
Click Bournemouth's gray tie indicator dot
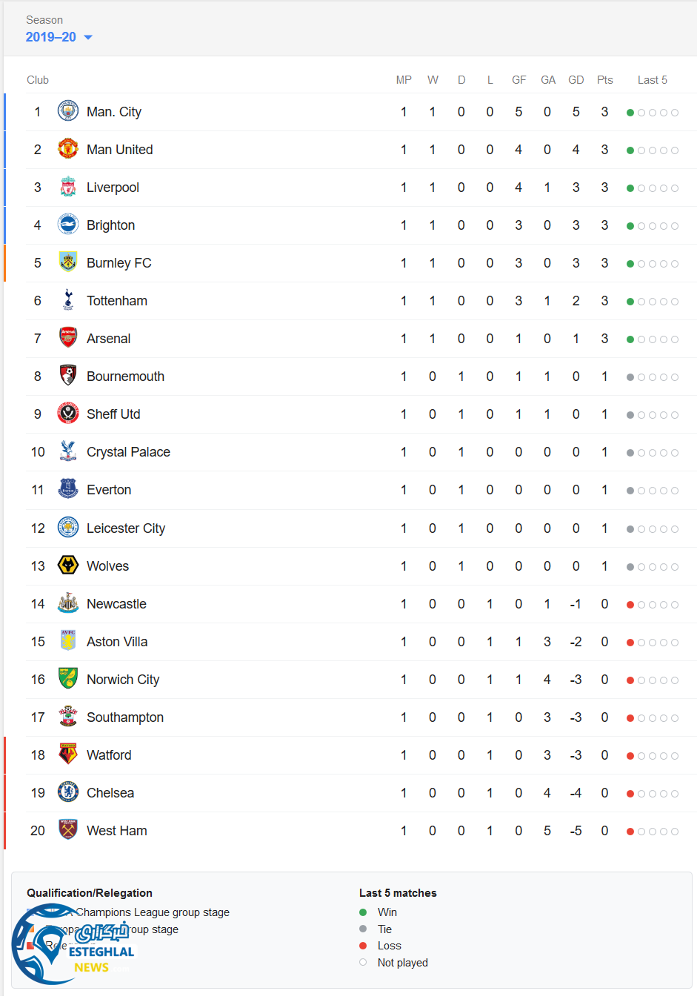click(630, 377)
